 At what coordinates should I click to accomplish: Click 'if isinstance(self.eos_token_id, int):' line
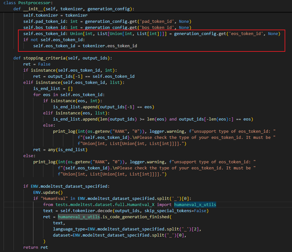[x=70, y=70]
